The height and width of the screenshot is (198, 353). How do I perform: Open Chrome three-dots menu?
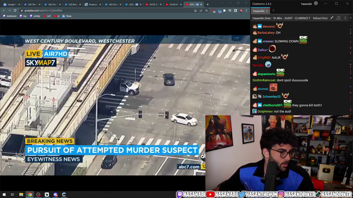(x=247, y=10)
